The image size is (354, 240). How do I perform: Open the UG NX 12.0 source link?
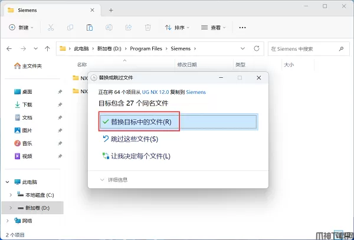pos(155,92)
